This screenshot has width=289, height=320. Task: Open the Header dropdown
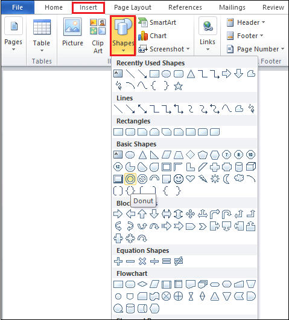click(x=246, y=22)
